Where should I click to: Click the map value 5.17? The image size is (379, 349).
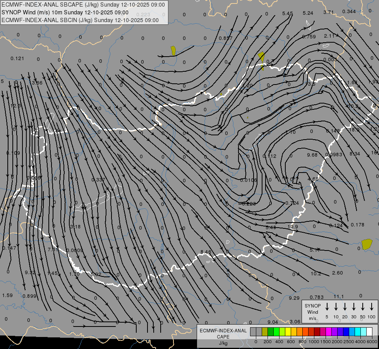pyautogui.click(x=315, y=250)
